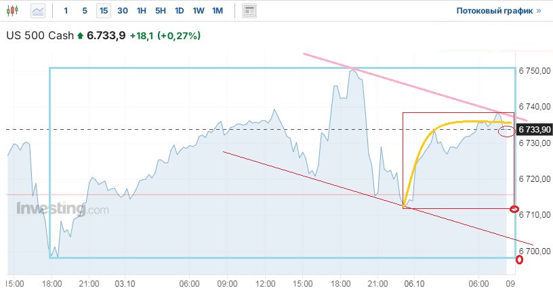Screen dimensions: 553x290
Task: Open the news overlay icon in toolbar
Action: click(249, 11)
